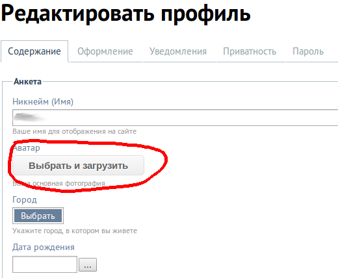Select the Пароль tab
The height and width of the screenshot is (278, 338).
[x=308, y=51]
